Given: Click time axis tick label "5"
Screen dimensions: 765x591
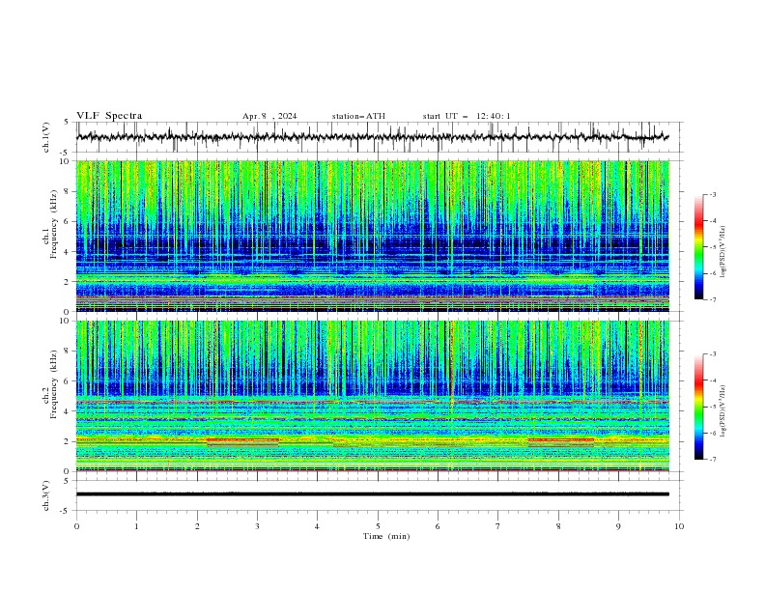Looking at the screenshot, I should click(x=378, y=526).
